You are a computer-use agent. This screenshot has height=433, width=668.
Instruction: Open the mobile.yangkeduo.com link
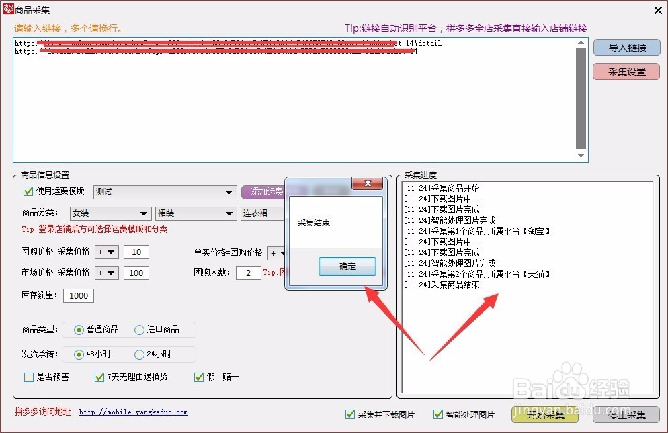pos(133,412)
